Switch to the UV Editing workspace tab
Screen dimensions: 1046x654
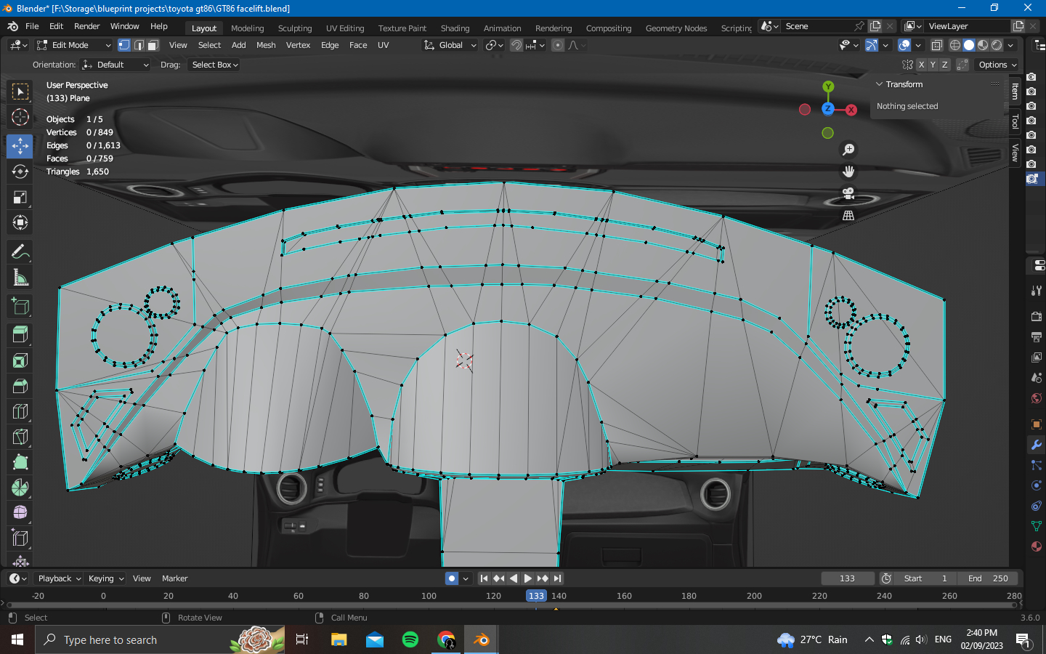pos(344,28)
